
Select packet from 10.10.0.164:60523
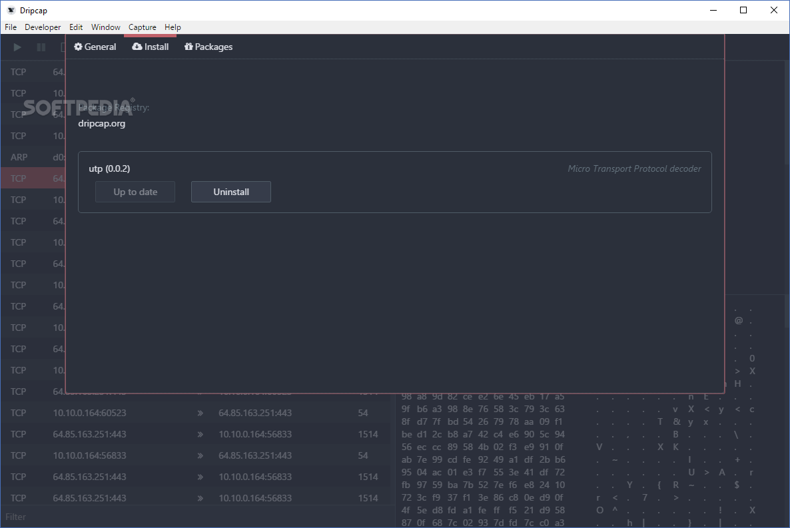click(x=195, y=413)
